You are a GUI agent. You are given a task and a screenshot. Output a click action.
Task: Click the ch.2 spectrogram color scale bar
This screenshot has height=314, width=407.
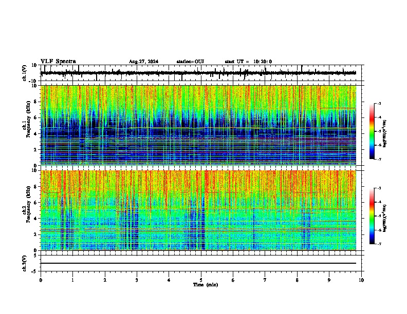pyautogui.click(x=372, y=216)
